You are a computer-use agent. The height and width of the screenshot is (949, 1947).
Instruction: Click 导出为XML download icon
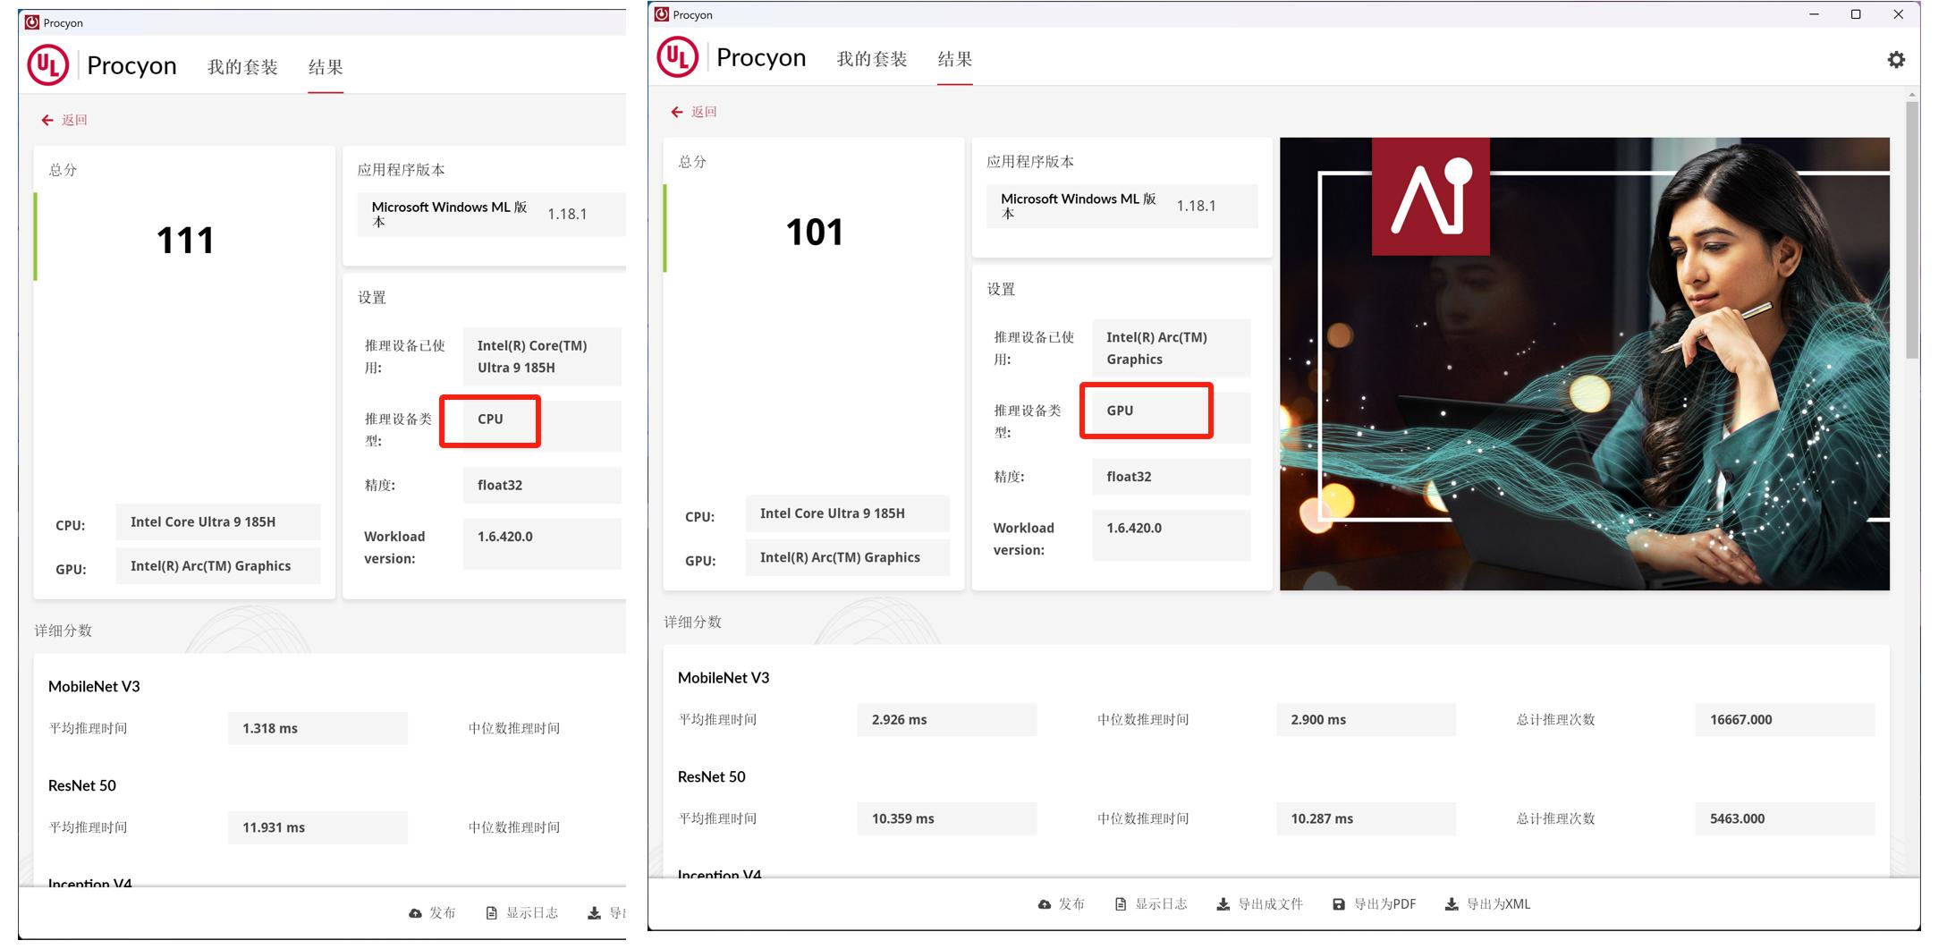click(1452, 904)
